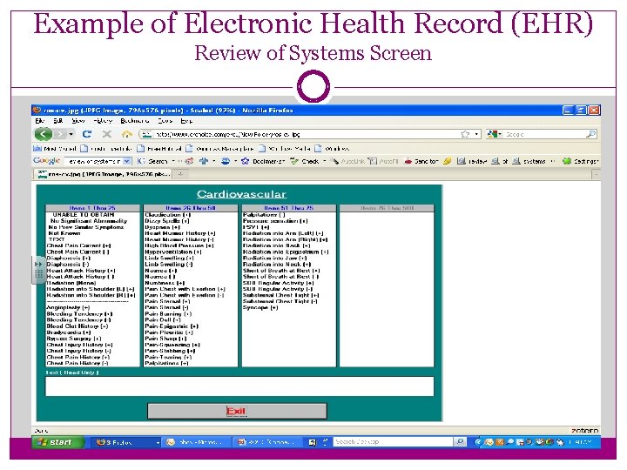627x470 pixels.
Task: Select 'Hyperventilation (+)' item
Action: 173,252
